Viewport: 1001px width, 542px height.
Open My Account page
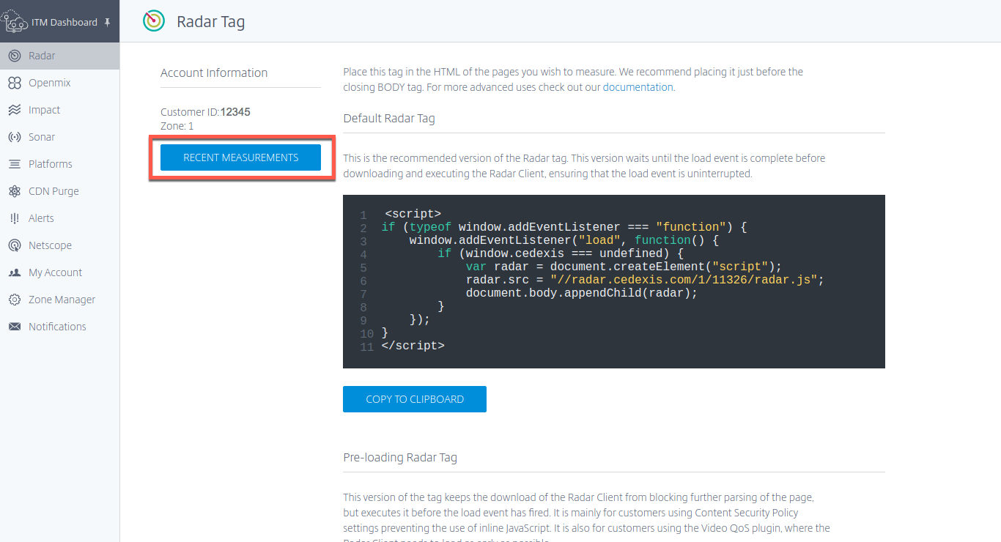pos(59,272)
